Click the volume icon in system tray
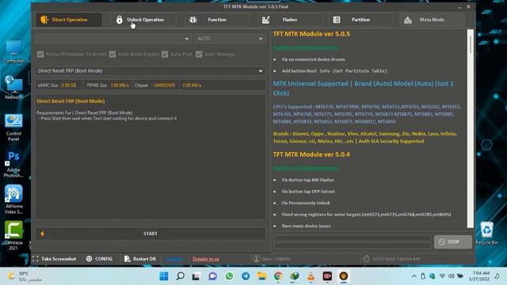 pos(451,276)
